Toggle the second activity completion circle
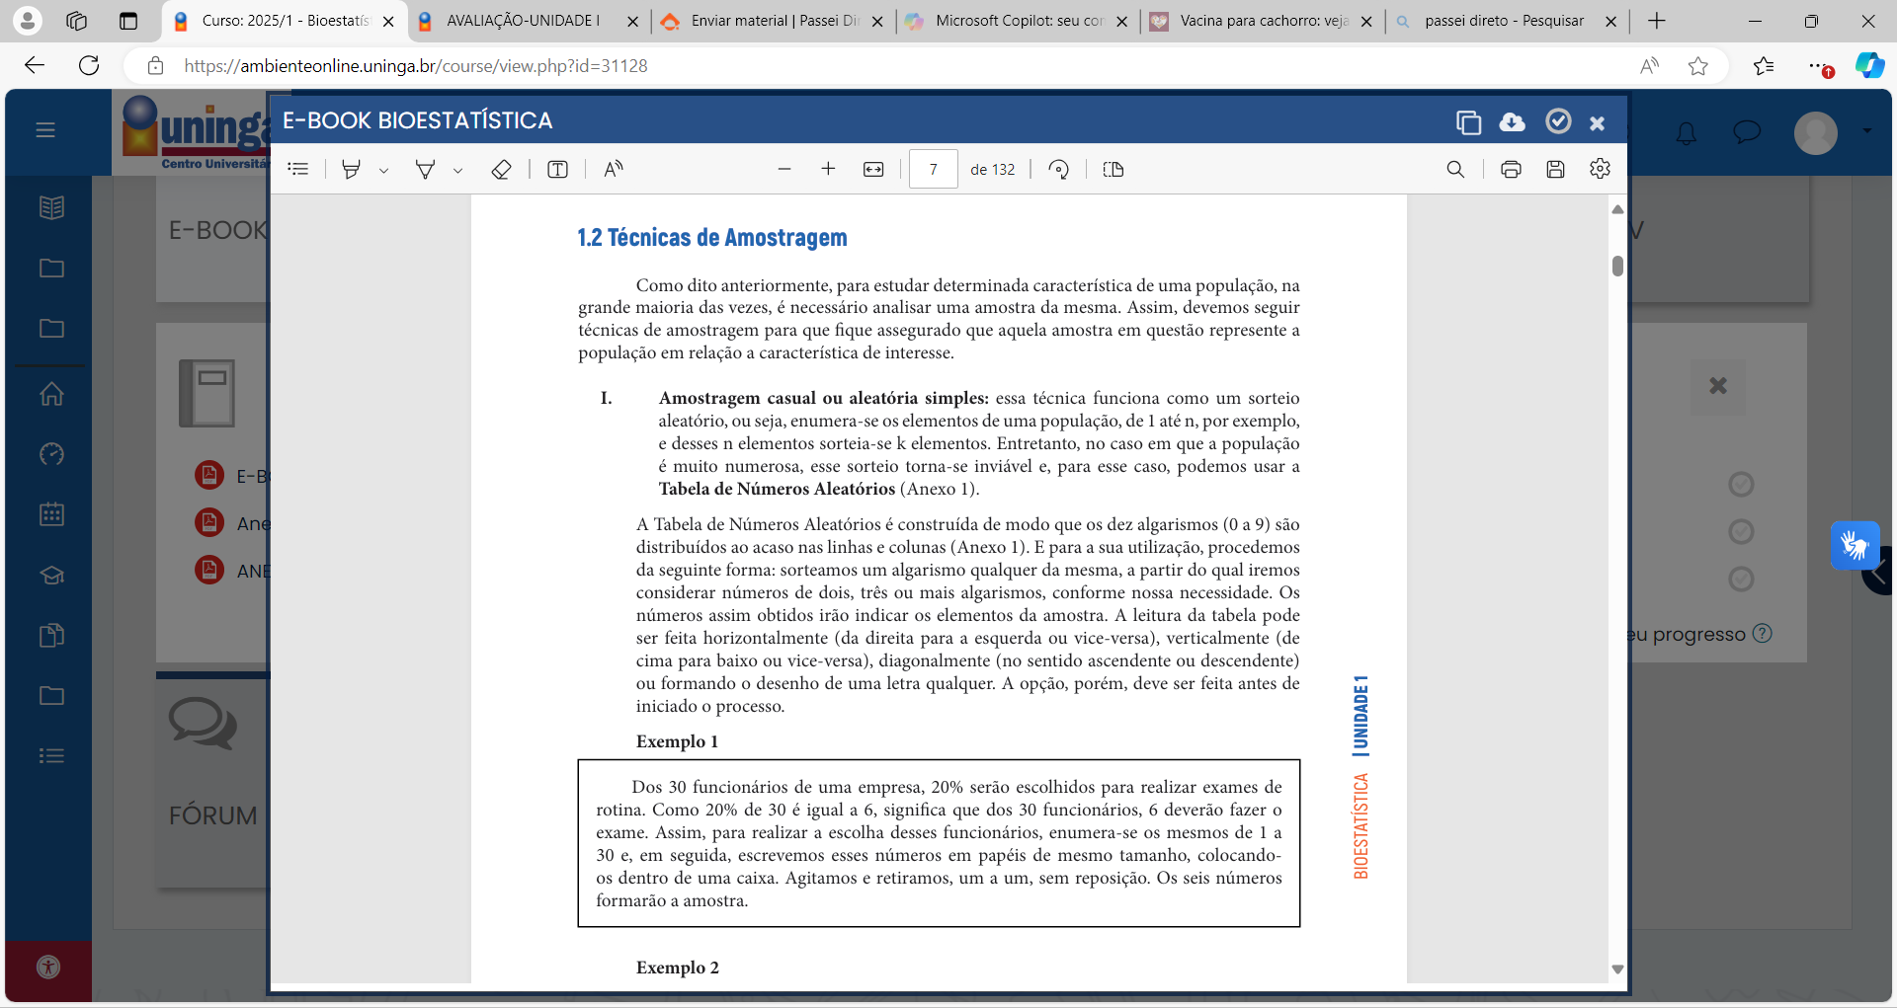Image resolution: width=1897 pixels, height=1008 pixels. pyautogui.click(x=1741, y=532)
